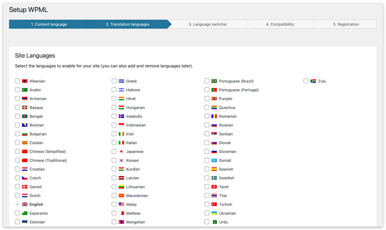386x230 pixels.
Task: Open the Language switcher step
Action: [x=208, y=24]
